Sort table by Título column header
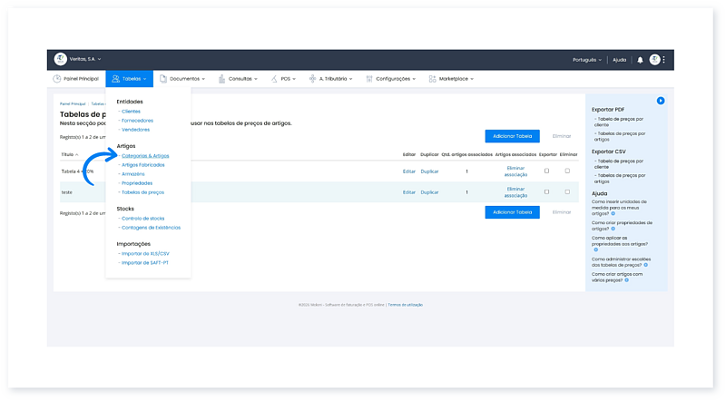Screen dimensions: 726x401 70,154
